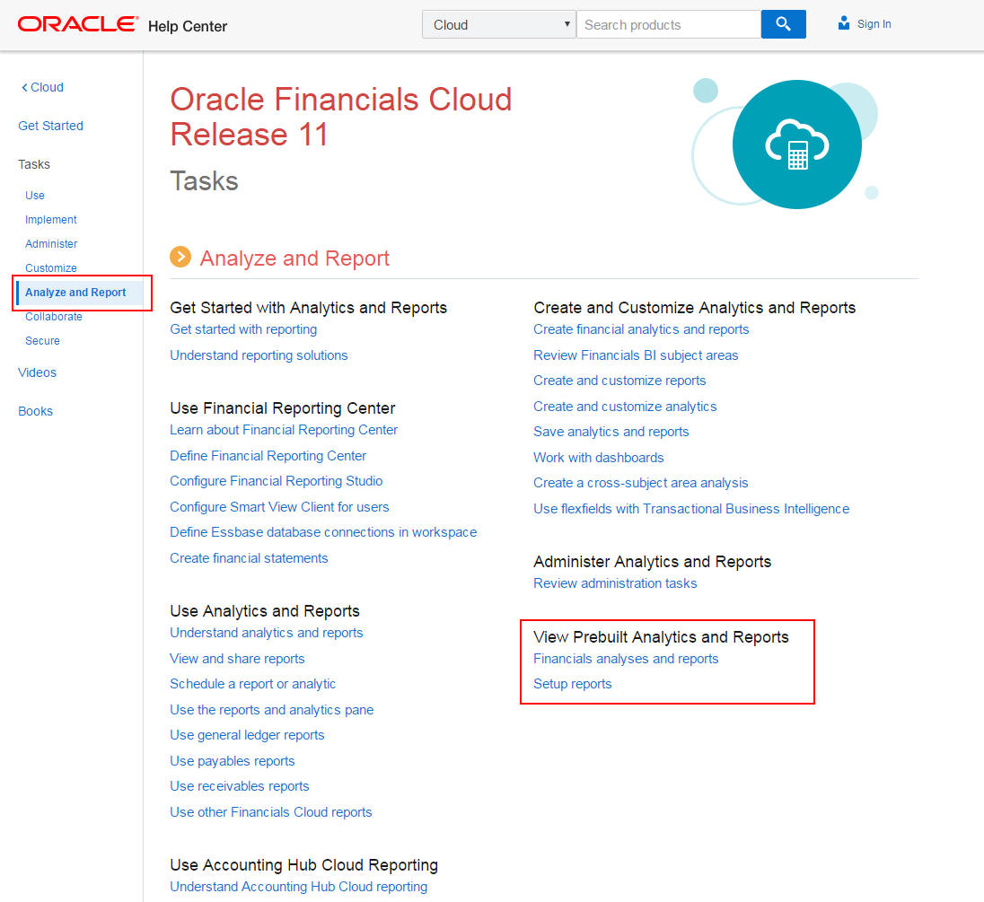Click the Oracle logo
984x902 pixels.
[x=78, y=24]
